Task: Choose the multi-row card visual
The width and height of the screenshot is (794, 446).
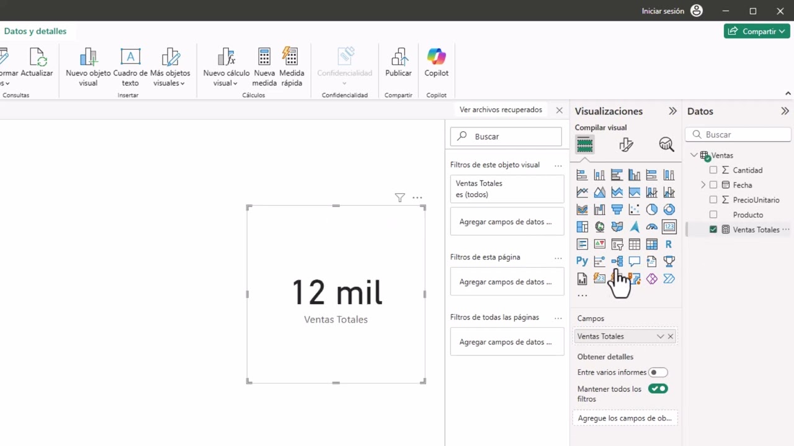Action: (x=582, y=244)
